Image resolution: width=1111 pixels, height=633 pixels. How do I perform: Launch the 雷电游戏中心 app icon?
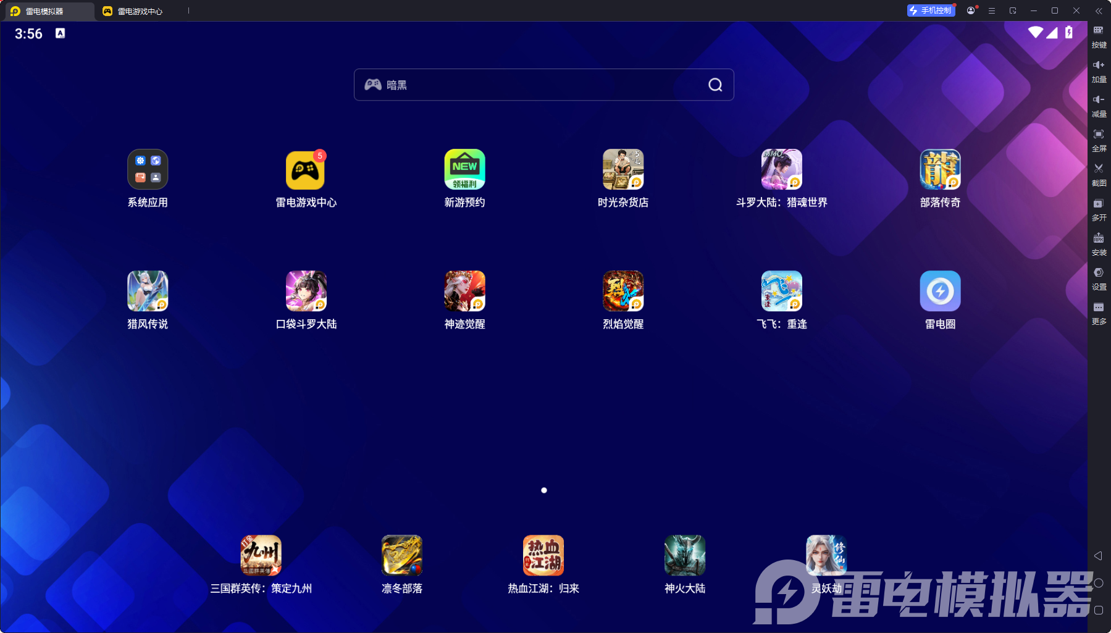click(306, 170)
